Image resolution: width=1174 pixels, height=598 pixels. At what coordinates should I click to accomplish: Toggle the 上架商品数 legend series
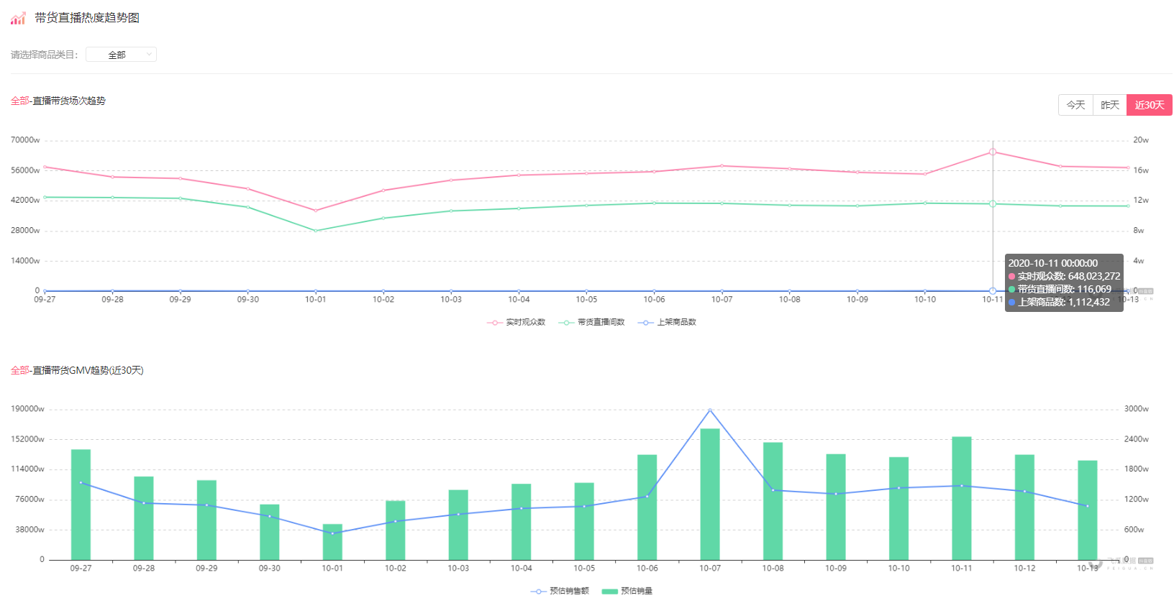click(667, 322)
